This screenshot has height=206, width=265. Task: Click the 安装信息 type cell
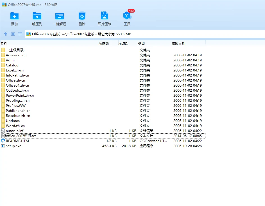click(x=146, y=131)
